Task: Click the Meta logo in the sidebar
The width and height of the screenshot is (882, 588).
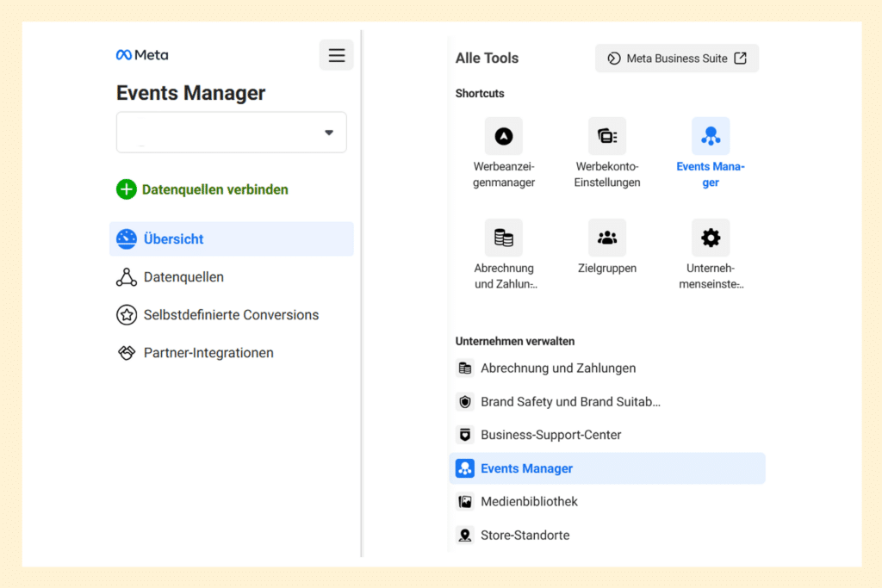Action: (141, 54)
